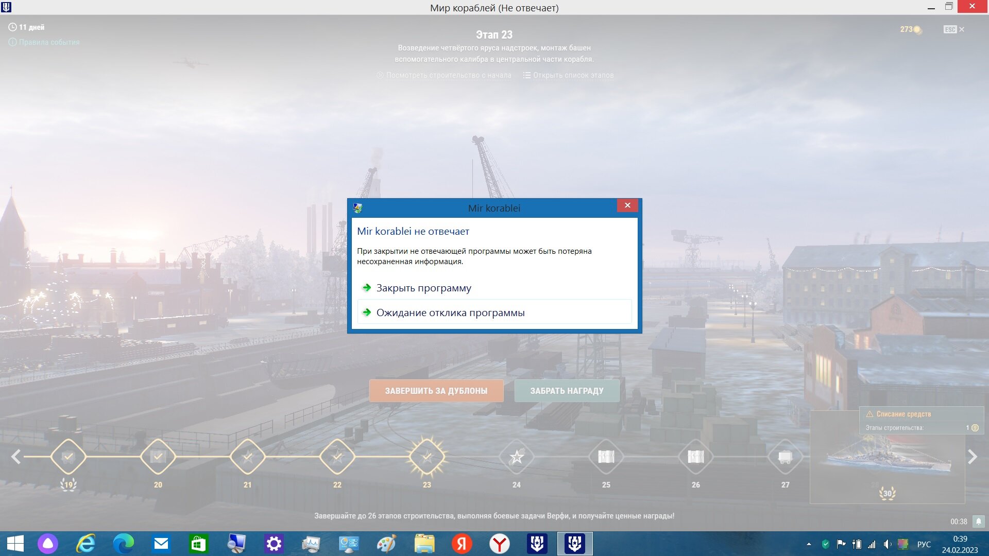
Task: Open File Explorer from taskbar
Action: tap(424, 544)
